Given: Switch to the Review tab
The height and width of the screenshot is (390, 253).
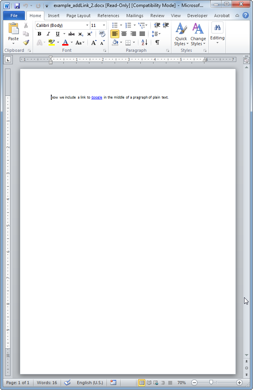Looking at the screenshot, I should click(157, 16).
